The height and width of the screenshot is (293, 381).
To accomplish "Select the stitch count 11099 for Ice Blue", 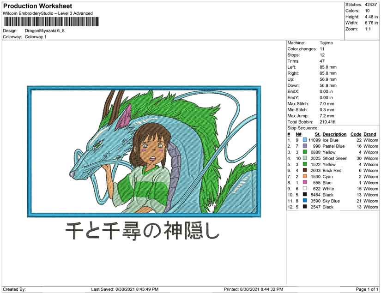I will 314,140.
